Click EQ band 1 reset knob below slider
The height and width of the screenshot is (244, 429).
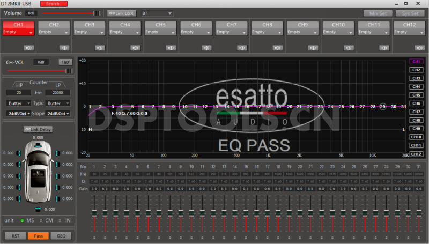point(94,238)
